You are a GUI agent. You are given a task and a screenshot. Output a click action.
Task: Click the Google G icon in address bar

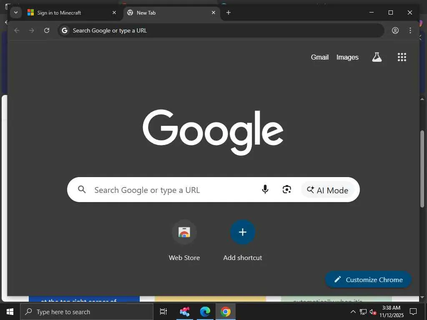[65, 30]
